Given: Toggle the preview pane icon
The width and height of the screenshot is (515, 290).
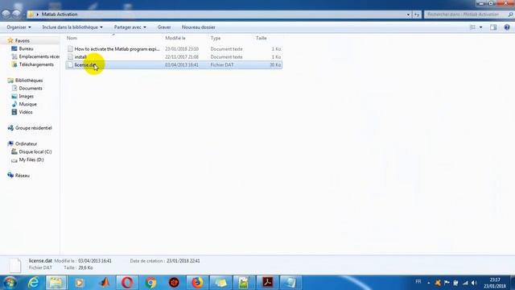Looking at the screenshot, I should click(x=493, y=27).
